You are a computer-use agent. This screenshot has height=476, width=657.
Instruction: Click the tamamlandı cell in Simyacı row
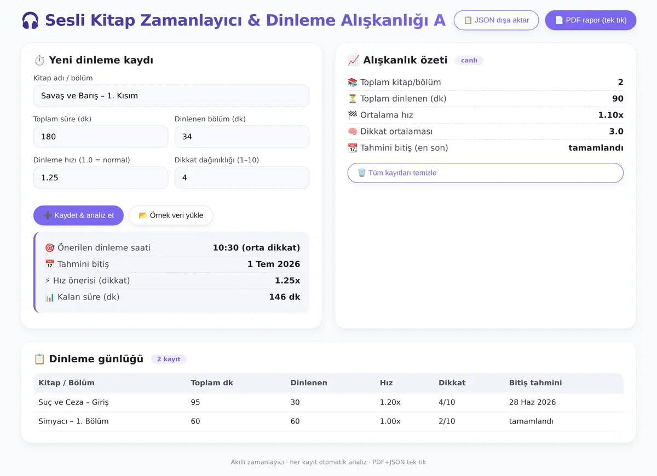click(x=531, y=421)
